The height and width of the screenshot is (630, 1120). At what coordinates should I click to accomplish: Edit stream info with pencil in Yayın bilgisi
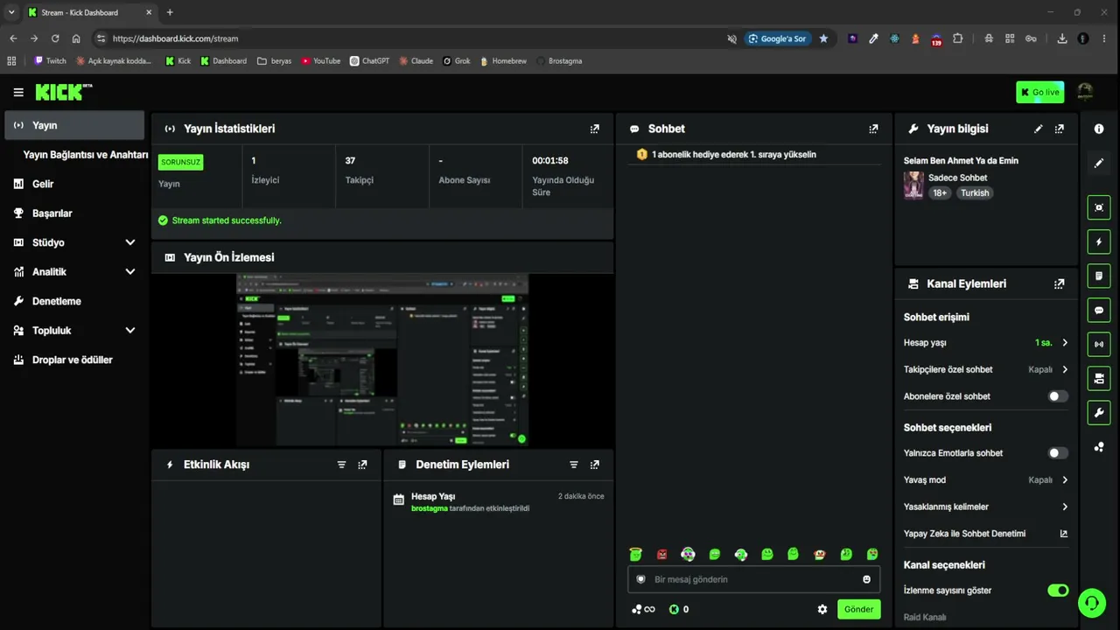(1039, 129)
